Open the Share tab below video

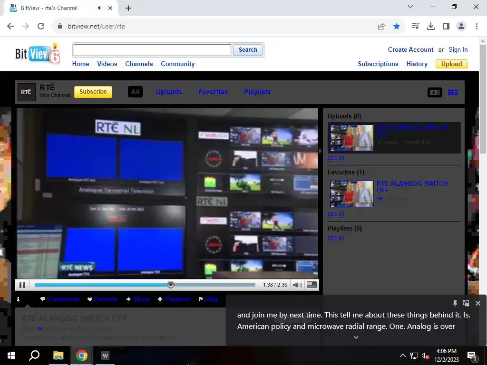coord(138,299)
